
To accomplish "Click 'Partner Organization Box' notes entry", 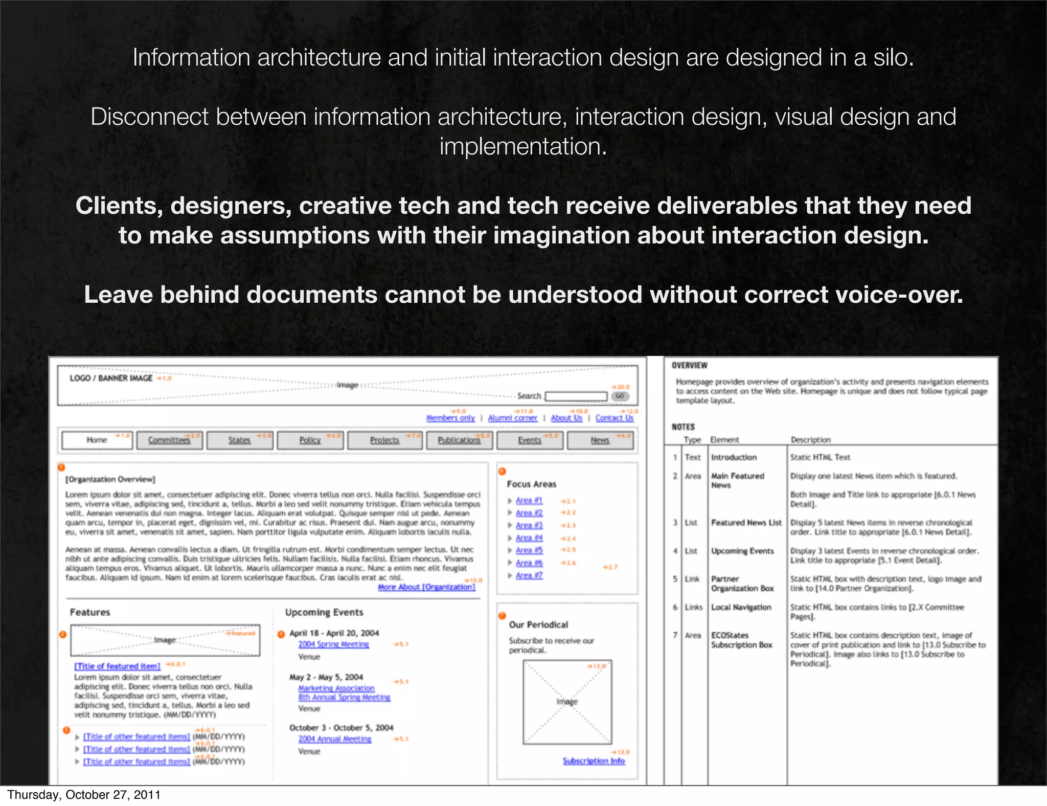I will (x=742, y=584).
